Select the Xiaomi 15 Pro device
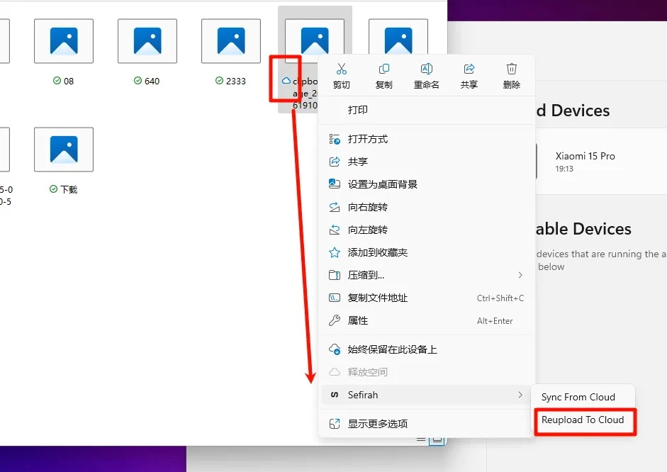The image size is (667, 472). point(585,162)
